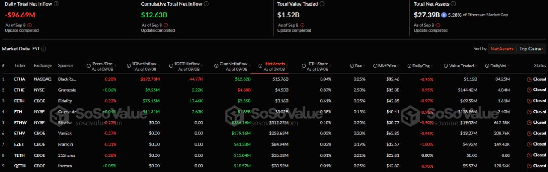Click info icon next to Market Data EST

tap(44, 49)
